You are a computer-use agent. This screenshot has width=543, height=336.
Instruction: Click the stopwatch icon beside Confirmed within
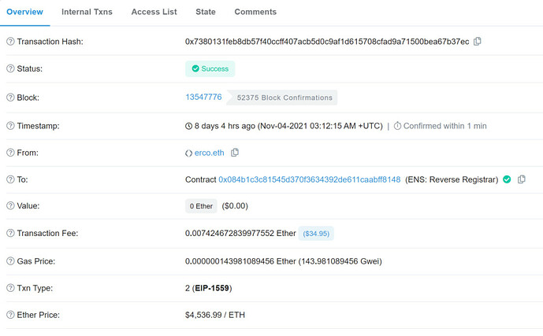397,126
